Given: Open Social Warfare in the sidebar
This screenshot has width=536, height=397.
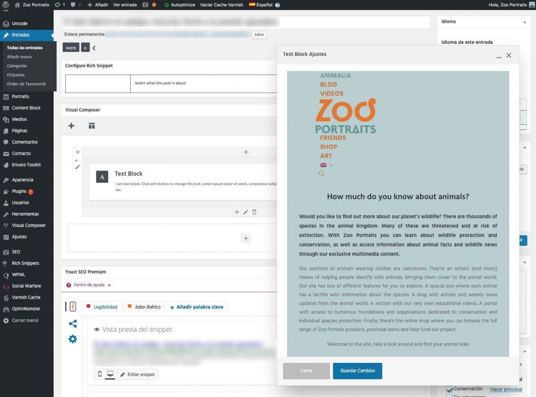Looking at the screenshot, I should [27, 286].
